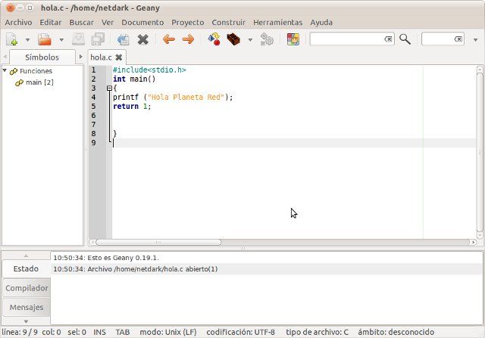Navigate back with the left arrow
This screenshot has width=485, height=338.
click(169, 39)
